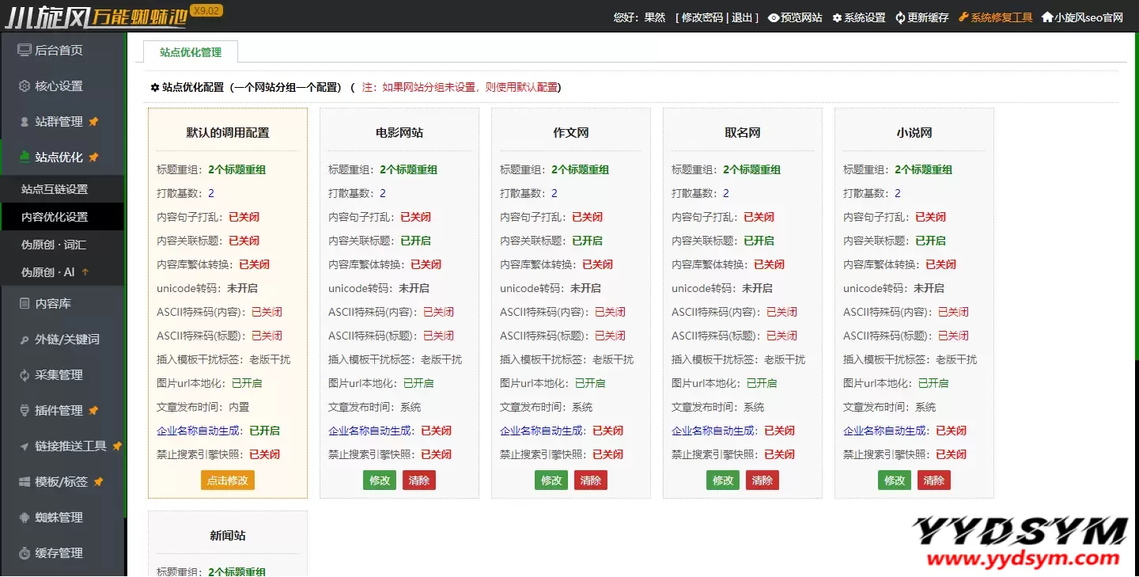Select the 伪原创 · 词汇 submenu entry
Screen dimensions: 1139x577
tap(54, 245)
